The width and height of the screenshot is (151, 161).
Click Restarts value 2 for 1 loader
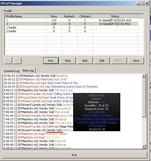tap(69, 27)
